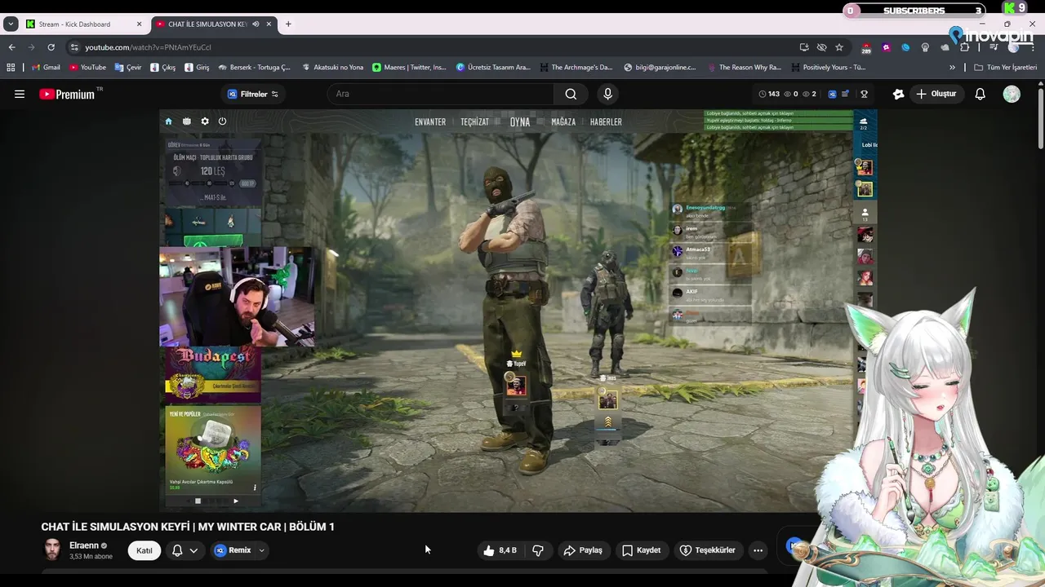The width and height of the screenshot is (1045, 587).
Task: Click the crossed-out eye icon in address bar
Action: [x=821, y=47]
